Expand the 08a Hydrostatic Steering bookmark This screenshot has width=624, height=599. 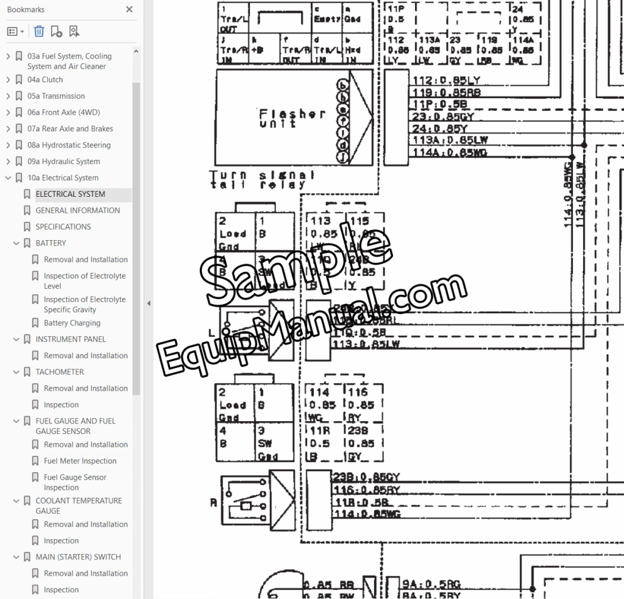tap(8, 145)
